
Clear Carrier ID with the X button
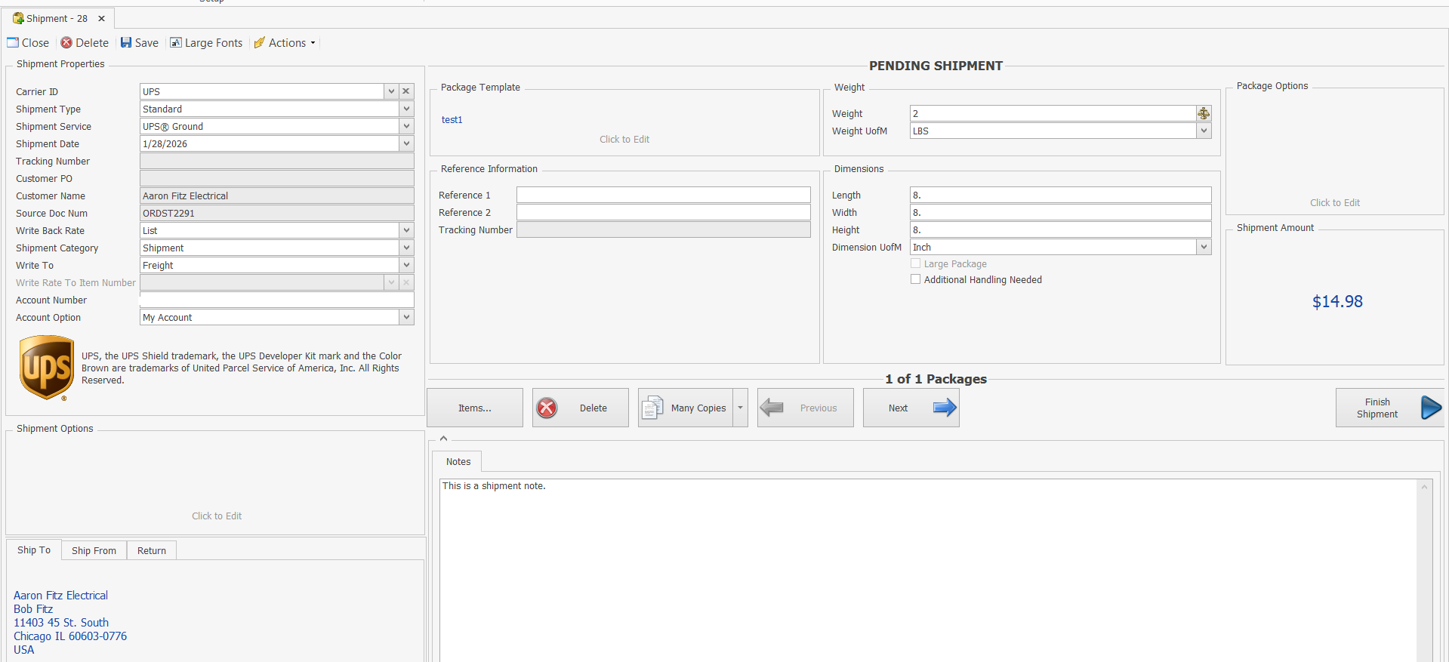click(x=406, y=91)
